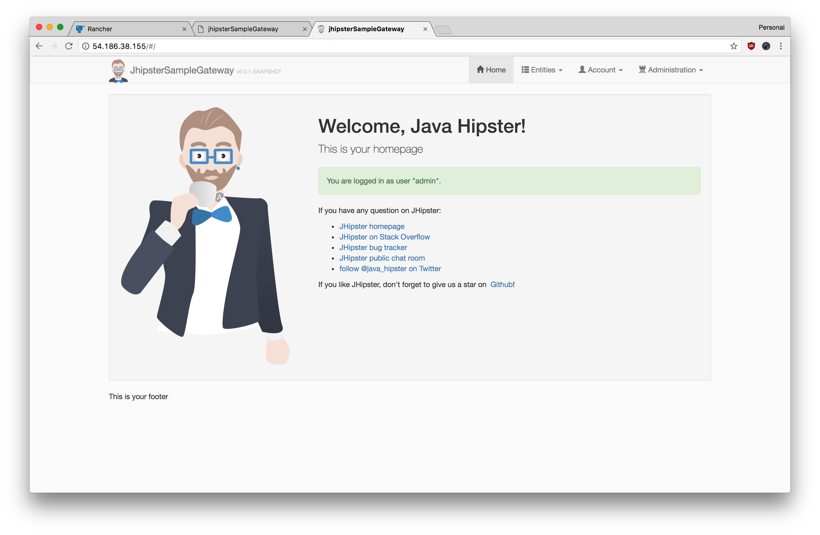Click the JHipster logo in the navbar
The image size is (820, 535).
point(118,71)
